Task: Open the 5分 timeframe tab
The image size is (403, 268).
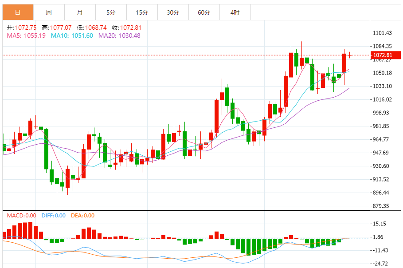Action: click(111, 12)
